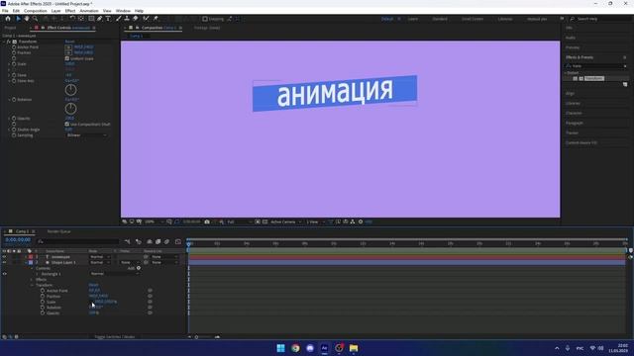
Task: Collapse the Transform effect in Effect Controls
Action: 4,42
